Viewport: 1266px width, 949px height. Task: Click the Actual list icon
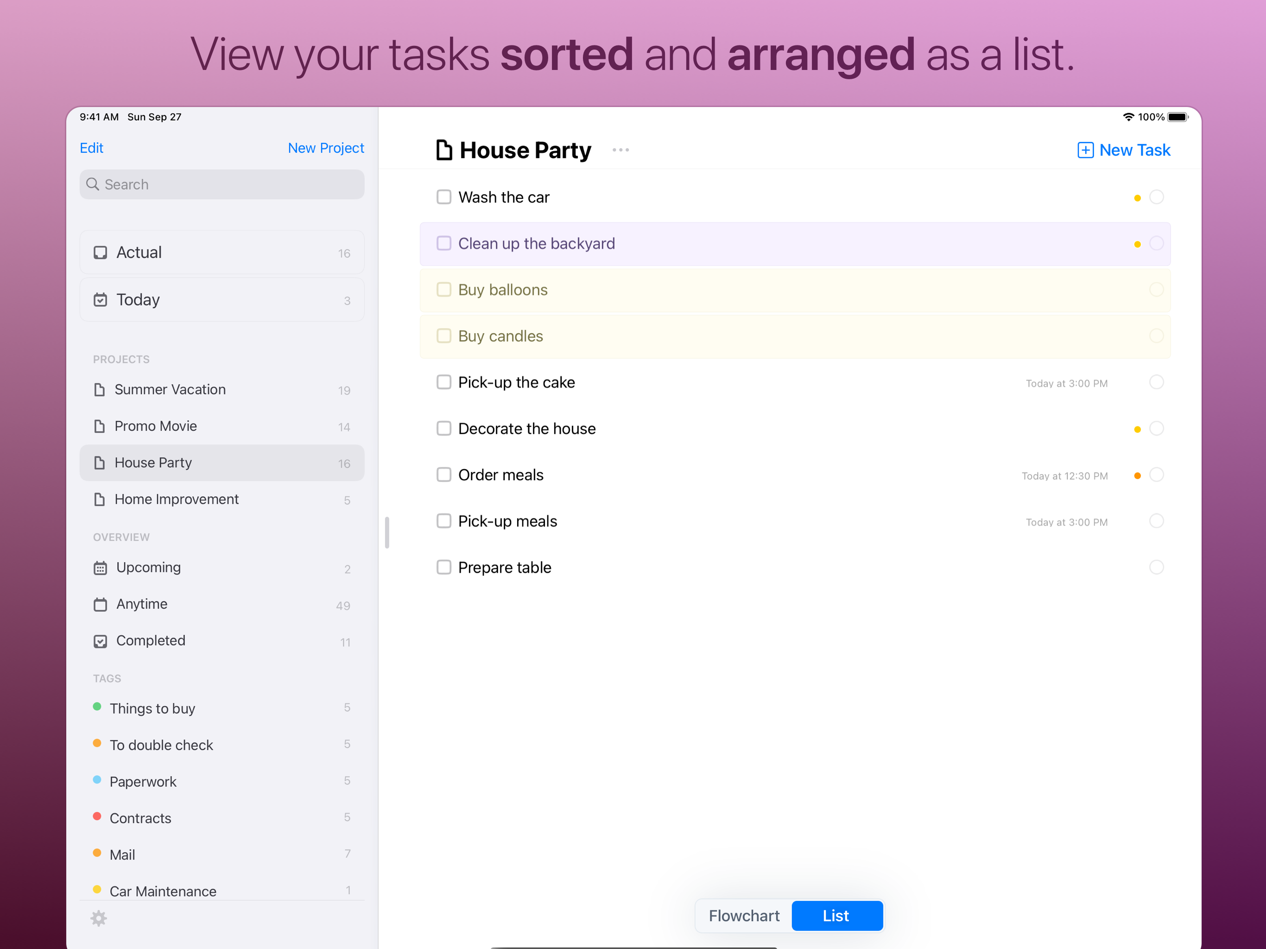tap(101, 252)
